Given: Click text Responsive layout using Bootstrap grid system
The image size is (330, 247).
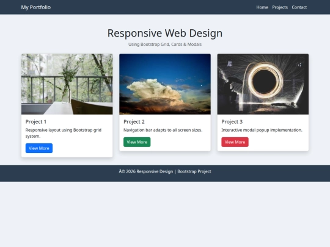Looking at the screenshot, I should tap(64, 133).
